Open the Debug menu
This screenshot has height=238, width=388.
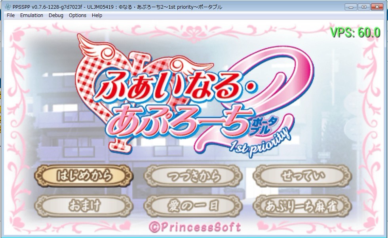(56, 15)
